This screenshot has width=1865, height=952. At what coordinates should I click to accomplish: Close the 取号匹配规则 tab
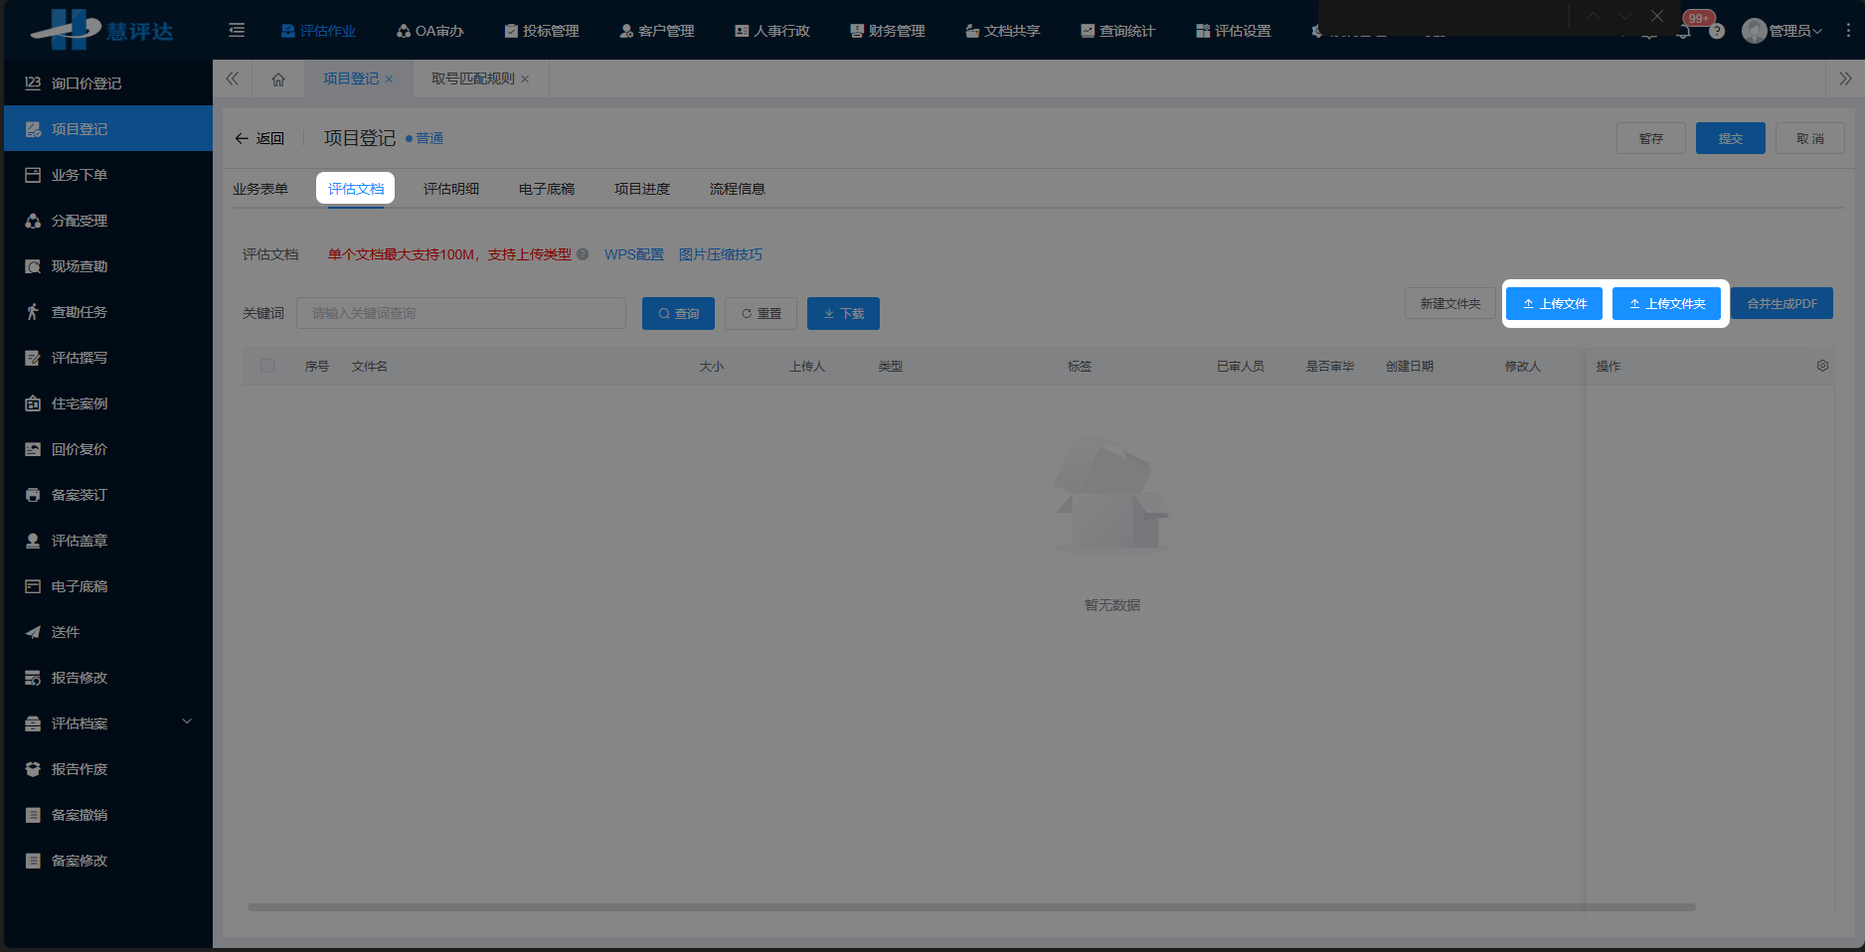(x=526, y=79)
